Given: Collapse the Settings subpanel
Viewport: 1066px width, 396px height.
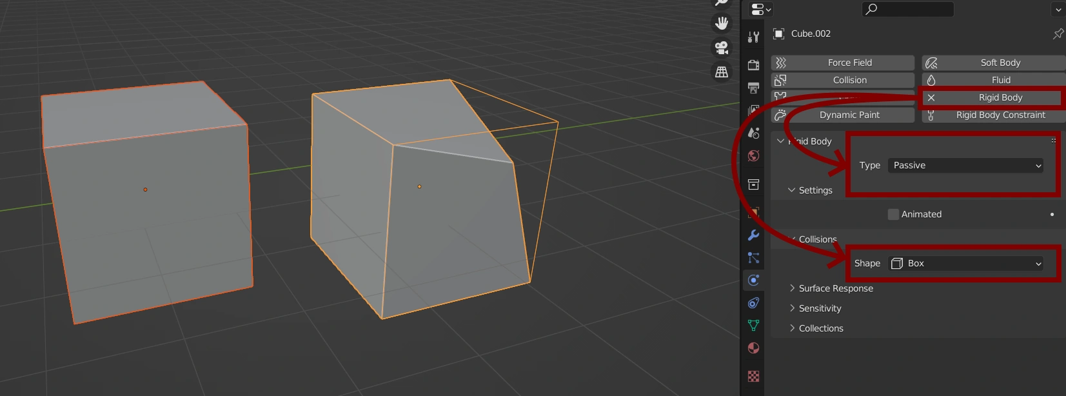Looking at the screenshot, I should 792,190.
